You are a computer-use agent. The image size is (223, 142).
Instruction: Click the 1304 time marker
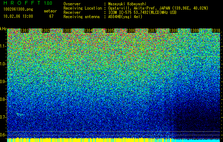coord(89,31)
